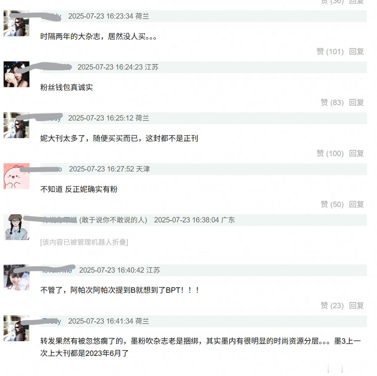377x376 pixels.
Task: Open username link of 16:40:42 江苏 commenter
Action: point(57,271)
